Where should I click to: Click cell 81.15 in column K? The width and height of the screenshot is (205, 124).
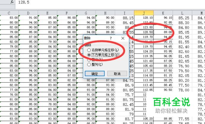pyautogui.click(x=163, y=75)
